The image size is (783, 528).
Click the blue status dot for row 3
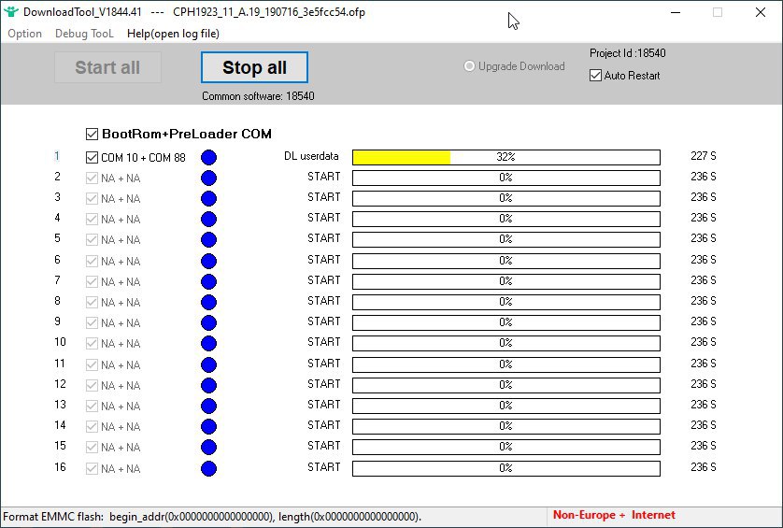[x=208, y=198]
